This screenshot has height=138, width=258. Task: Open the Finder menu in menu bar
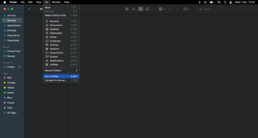pos(13,2)
